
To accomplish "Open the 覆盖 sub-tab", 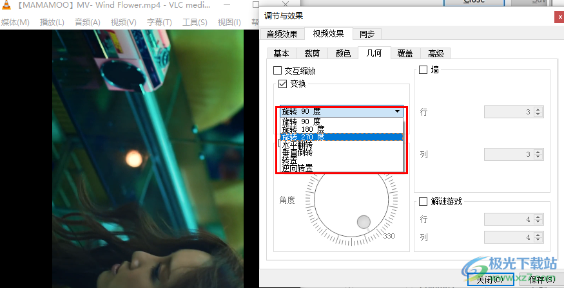I will click(405, 53).
